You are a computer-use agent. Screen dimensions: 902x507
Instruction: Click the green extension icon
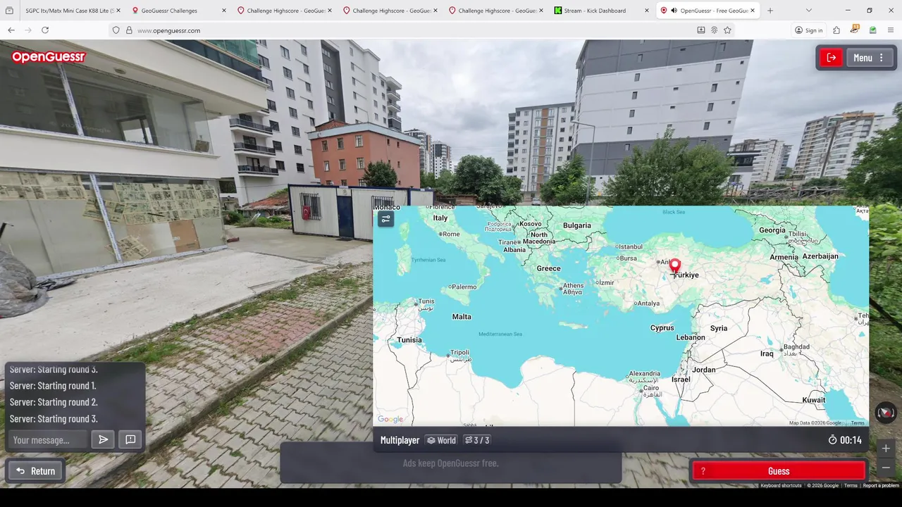click(x=872, y=30)
